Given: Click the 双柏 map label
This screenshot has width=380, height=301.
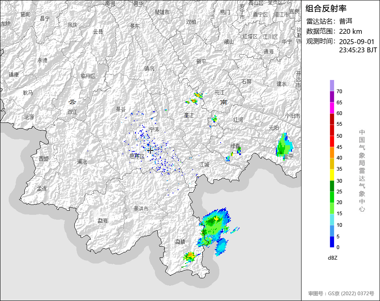Looking at the screenshot, I should point(191,22).
